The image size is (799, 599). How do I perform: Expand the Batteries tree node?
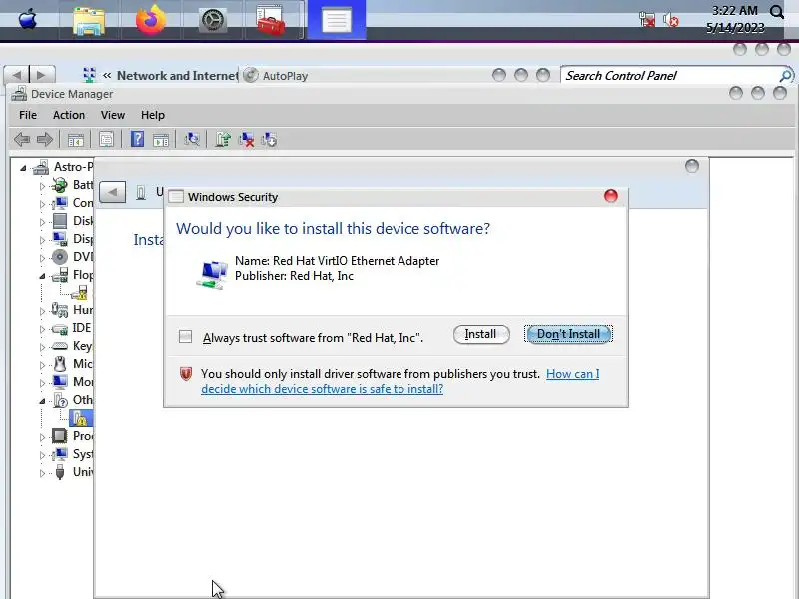42,186
